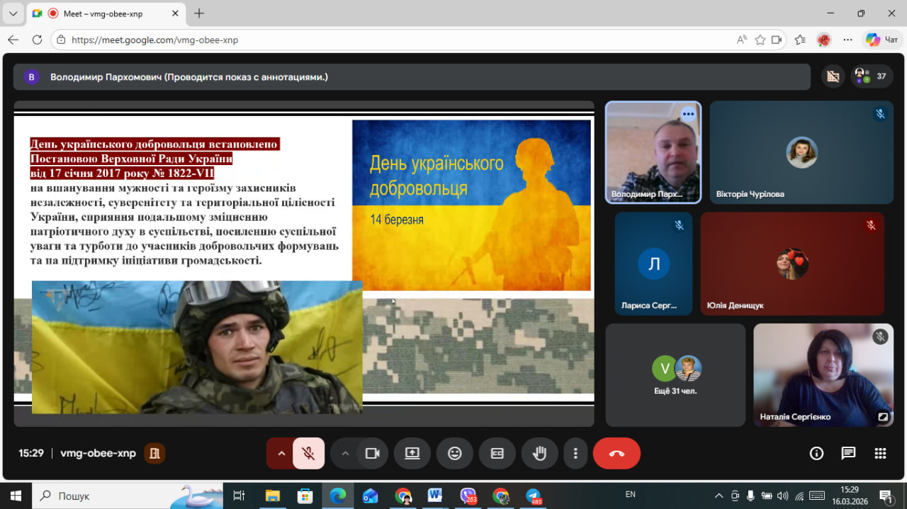907x509 pixels.
Task: Open Telegram from the Windows taskbar
Action: click(x=533, y=496)
